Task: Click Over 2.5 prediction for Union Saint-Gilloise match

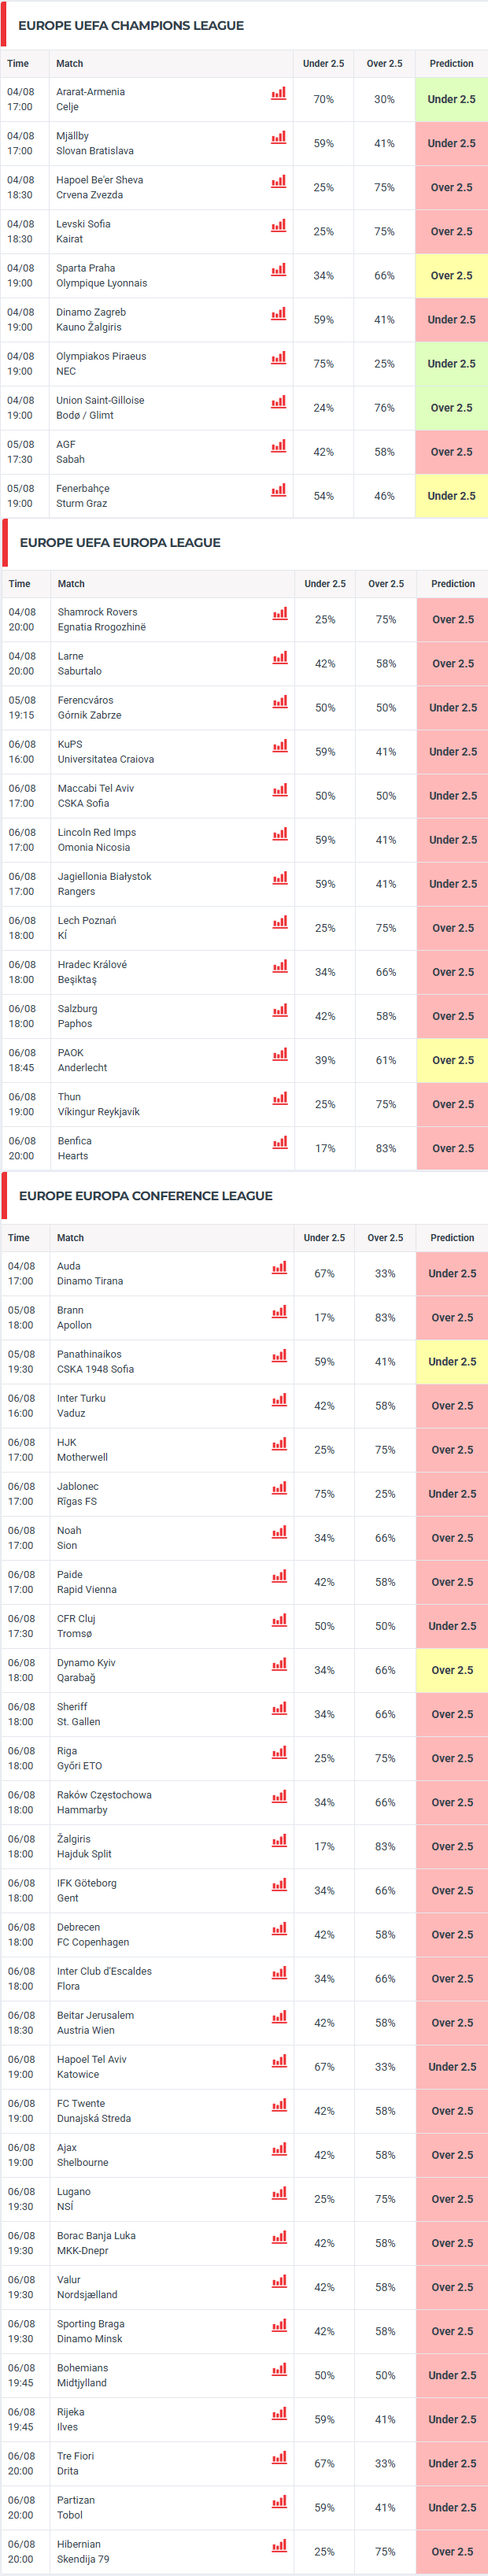Action: pos(452,408)
